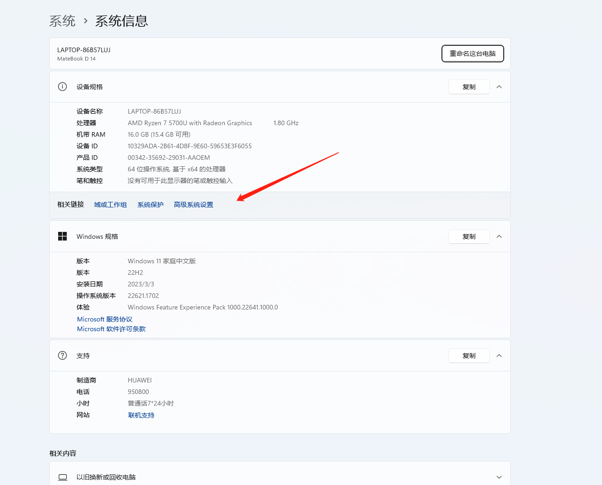Click the 22H2 version value
The height and width of the screenshot is (485, 602).
coord(136,273)
